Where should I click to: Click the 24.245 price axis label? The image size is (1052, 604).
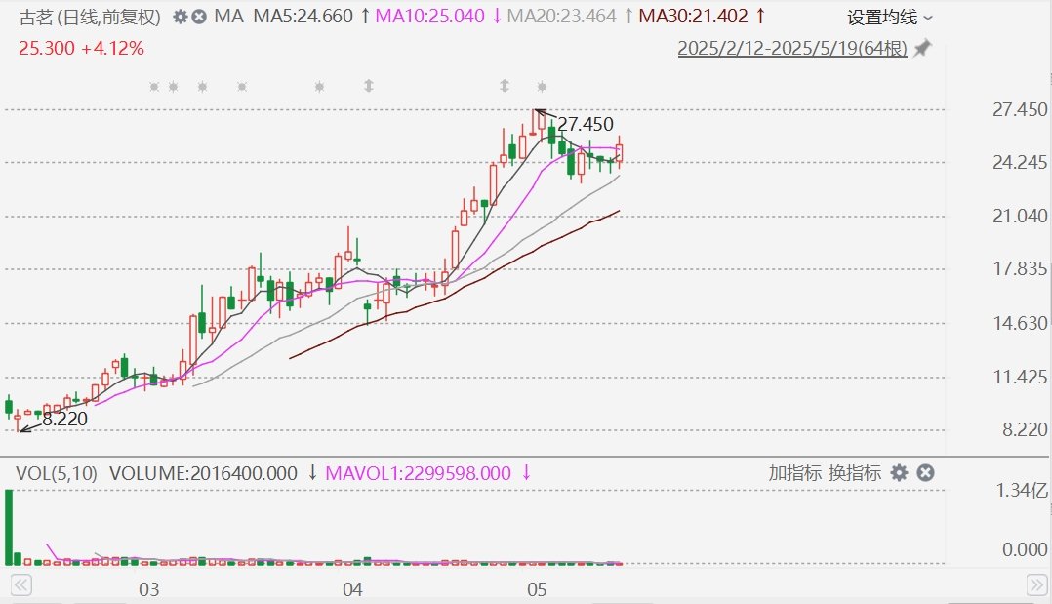[1020, 162]
